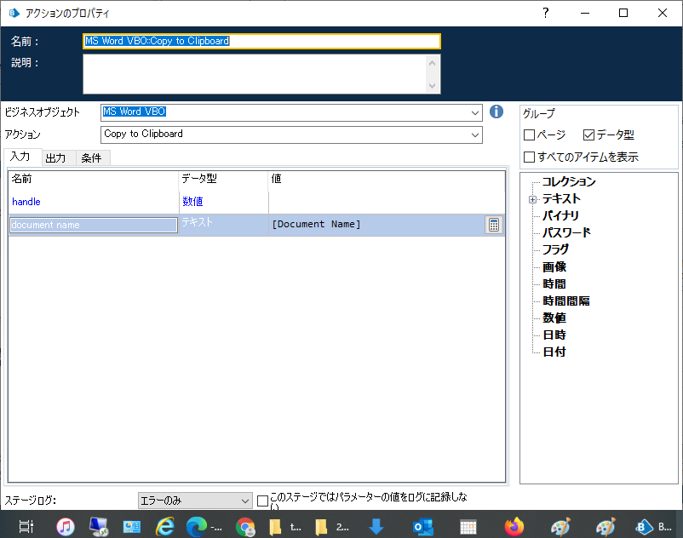683x538 pixels.
Task: Launch Firefox from the taskbar
Action: [514, 526]
